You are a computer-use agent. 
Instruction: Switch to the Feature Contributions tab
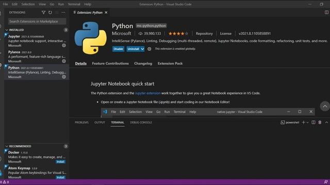[110, 63]
